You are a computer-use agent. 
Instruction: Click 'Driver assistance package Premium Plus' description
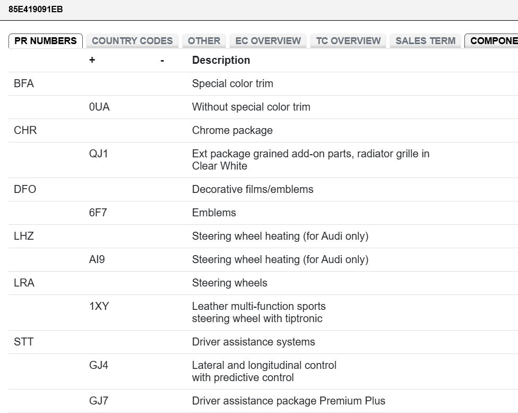[289, 401]
